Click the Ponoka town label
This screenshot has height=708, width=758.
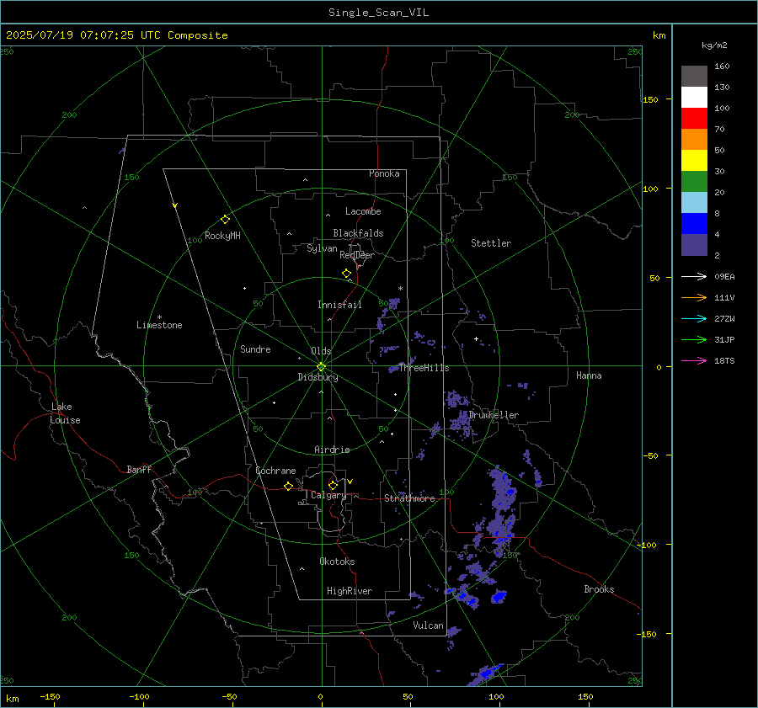(384, 173)
